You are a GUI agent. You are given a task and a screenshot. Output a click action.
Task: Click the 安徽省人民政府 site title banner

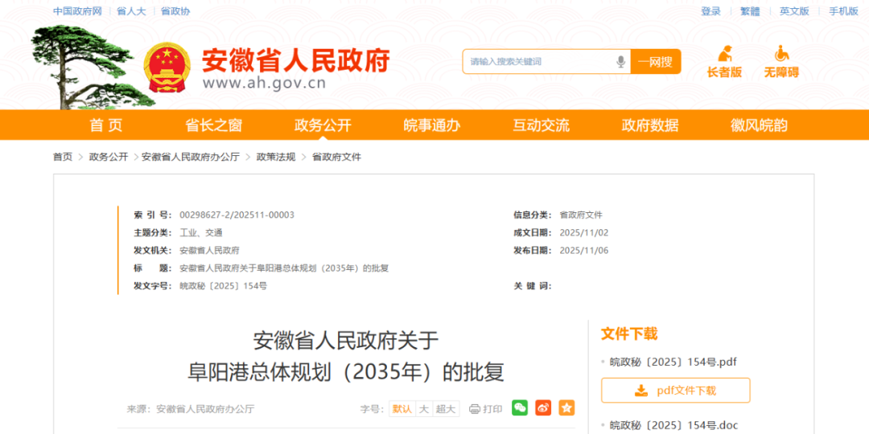click(x=296, y=59)
